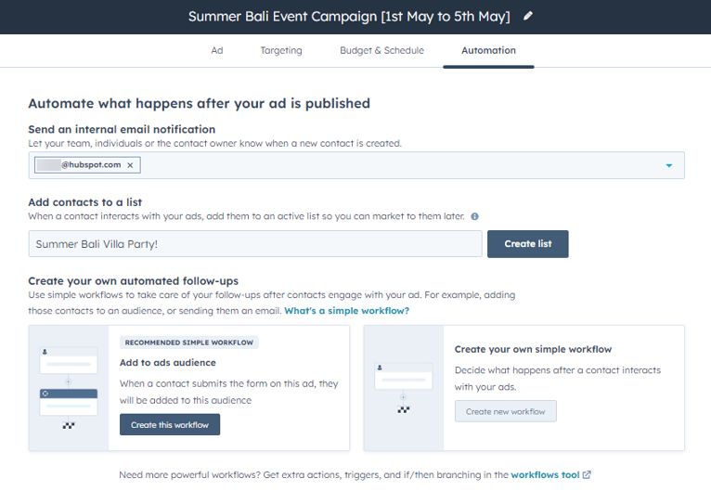711x504 pixels.
Task: Click the ads audience workflow illustration
Action: point(69,388)
